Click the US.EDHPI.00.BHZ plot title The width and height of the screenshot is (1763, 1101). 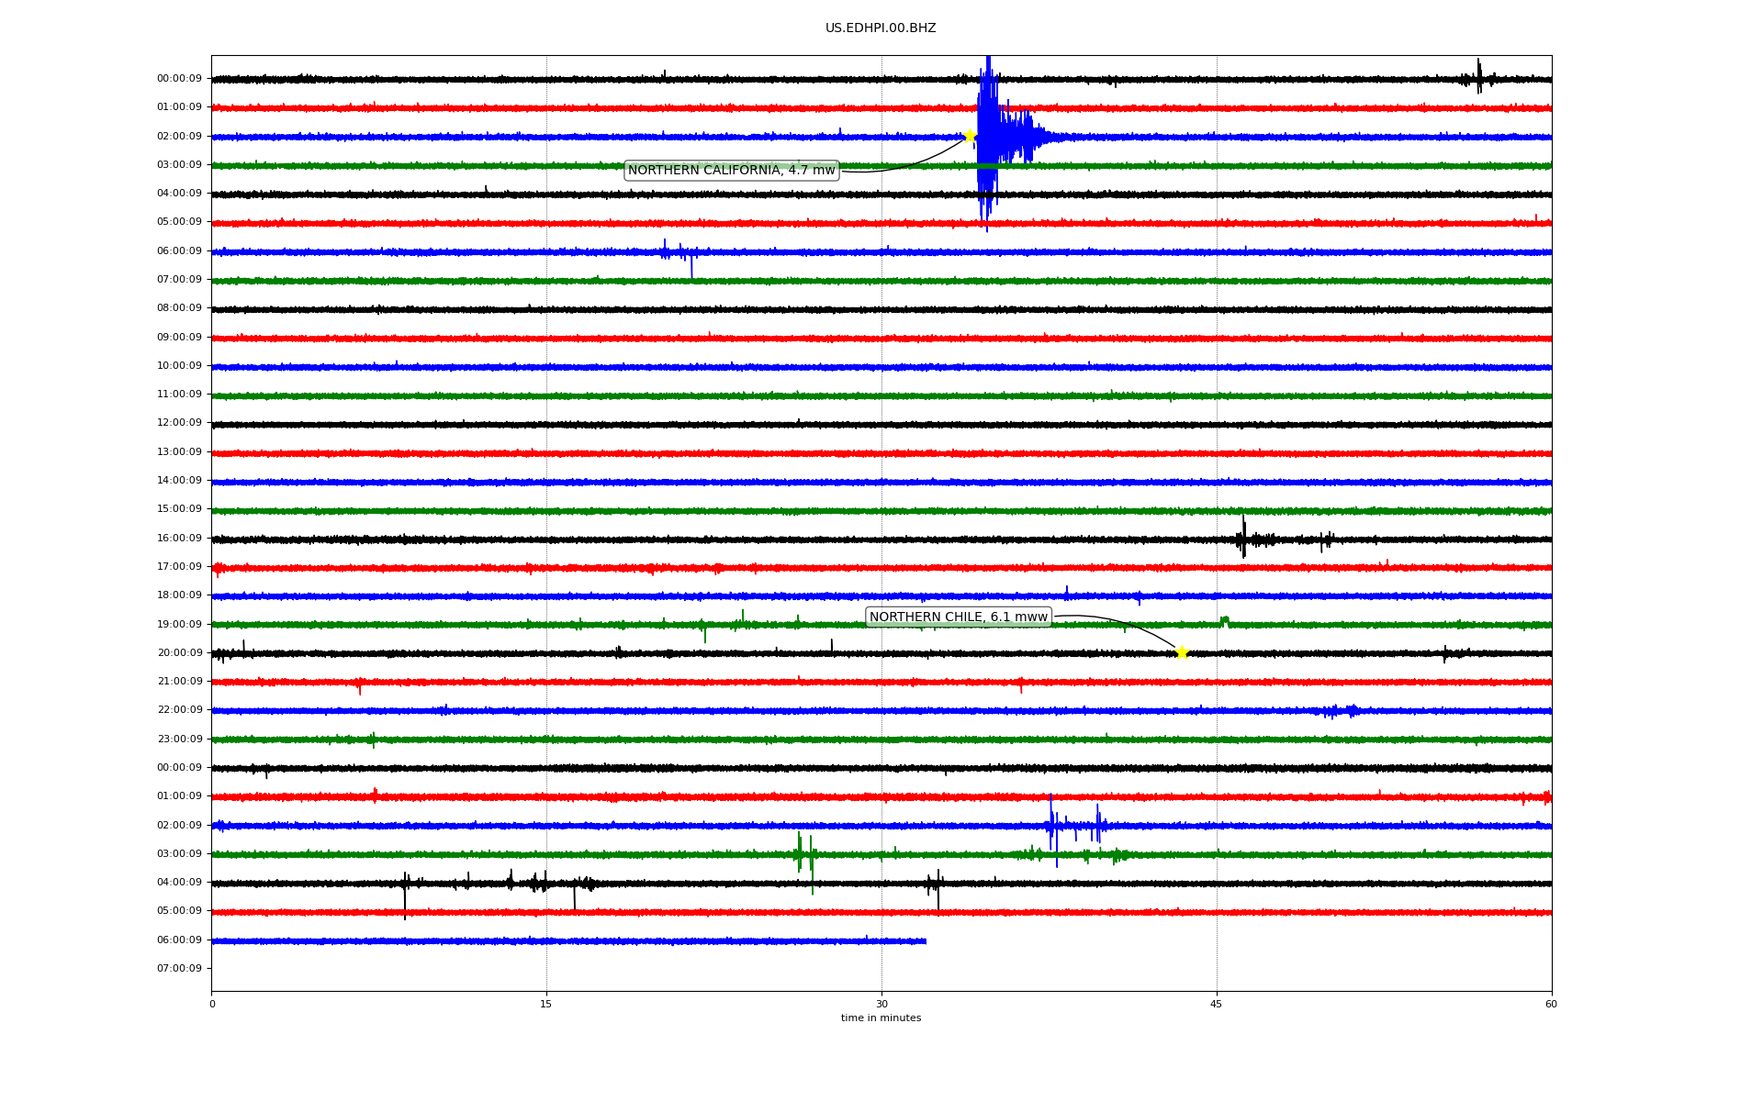[x=880, y=28]
